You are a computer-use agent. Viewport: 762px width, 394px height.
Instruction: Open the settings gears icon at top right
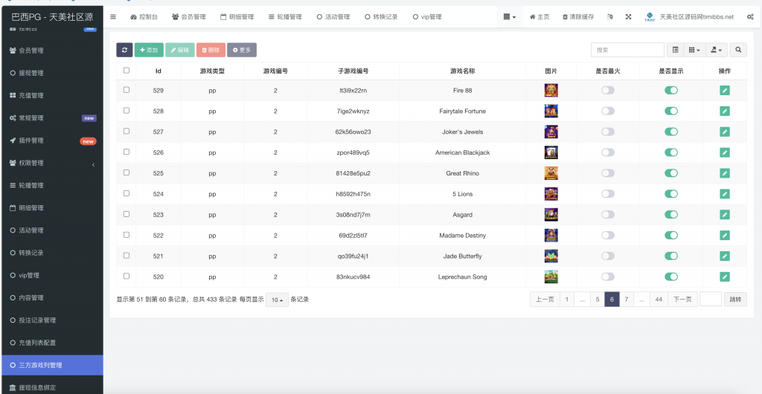pyautogui.click(x=750, y=16)
